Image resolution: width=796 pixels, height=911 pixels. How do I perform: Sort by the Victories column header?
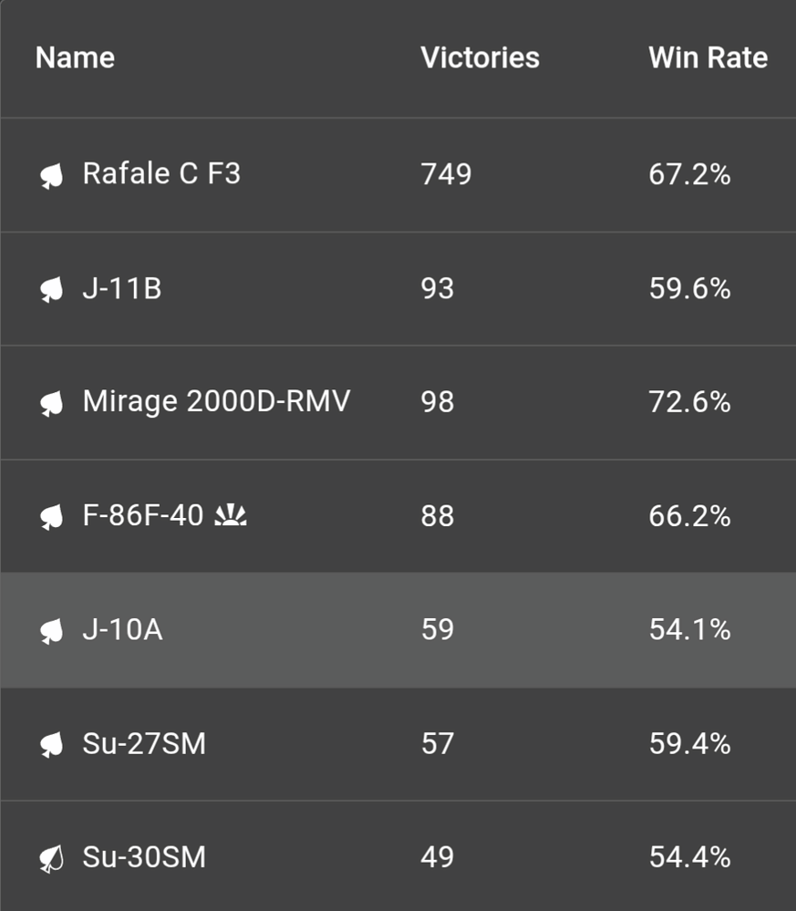pyautogui.click(x=480, y=58)
